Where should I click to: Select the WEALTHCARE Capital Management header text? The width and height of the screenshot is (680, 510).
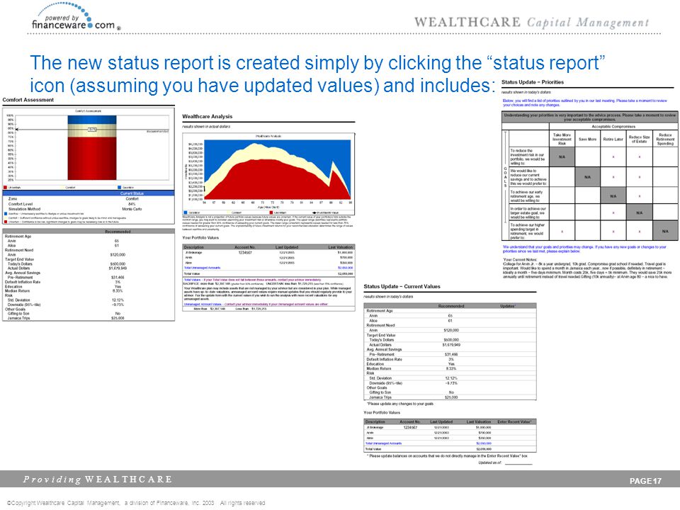click(x=531, y=23)
